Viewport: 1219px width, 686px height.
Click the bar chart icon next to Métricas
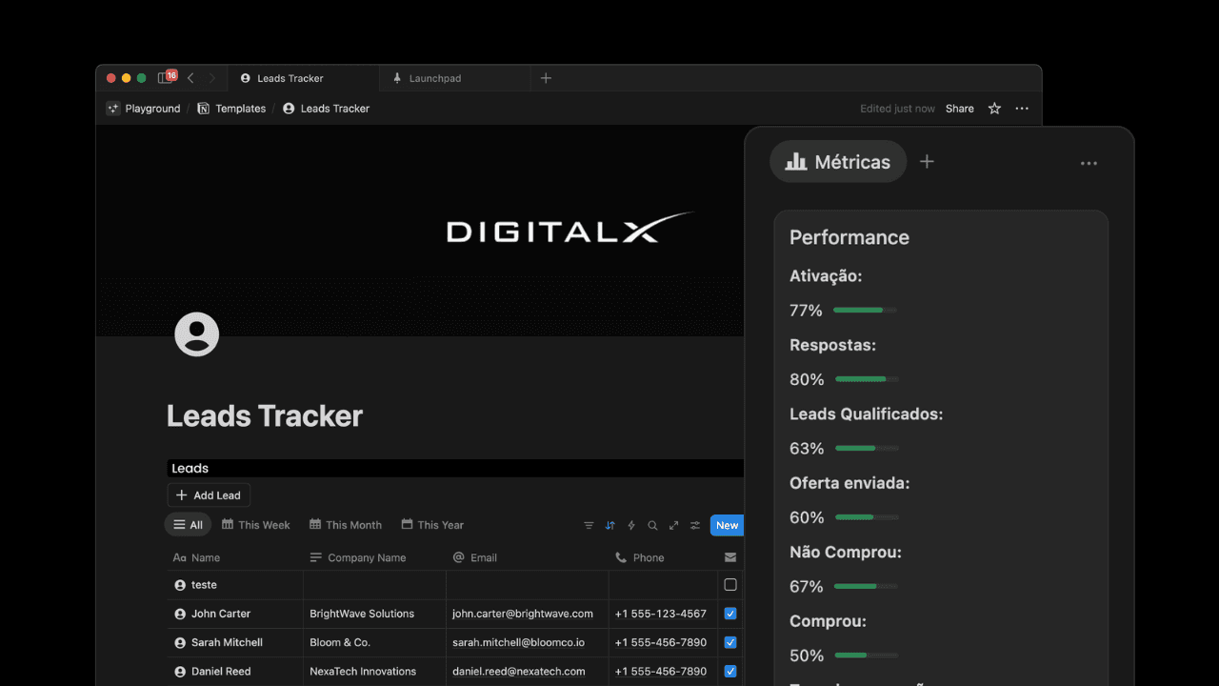point(795,162)
